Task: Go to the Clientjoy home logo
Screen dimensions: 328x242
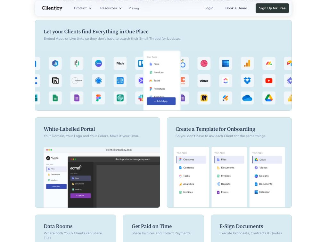Action: point(52,8)
